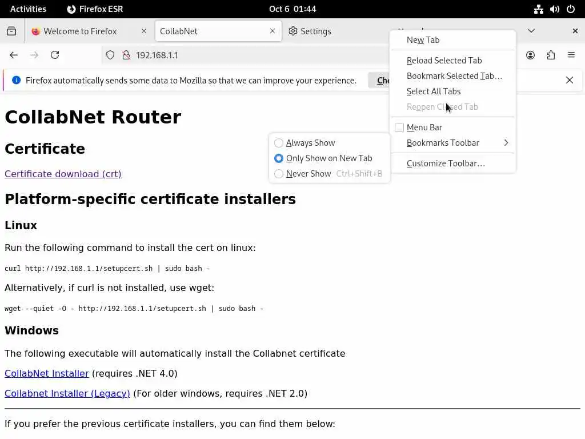Viewport: 585px width, 439px height.
Task: Click the power icon in top bar
Action: (571, 9)
